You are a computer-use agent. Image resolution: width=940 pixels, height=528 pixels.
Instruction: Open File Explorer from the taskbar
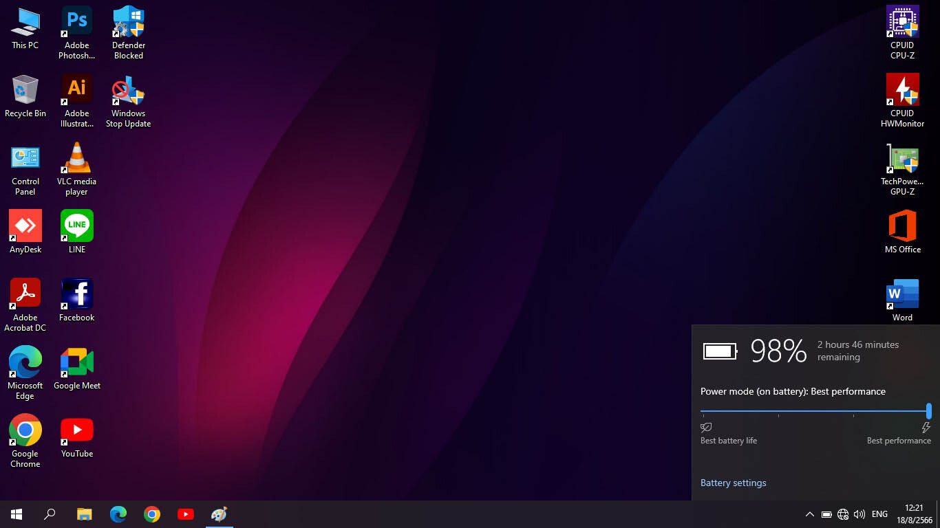pyautogui.click(x=84, y=514)
